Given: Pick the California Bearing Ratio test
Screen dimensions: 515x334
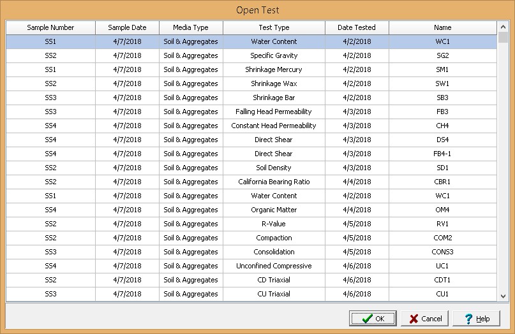Looking at the screenshot, I should (x=274, y=182).
